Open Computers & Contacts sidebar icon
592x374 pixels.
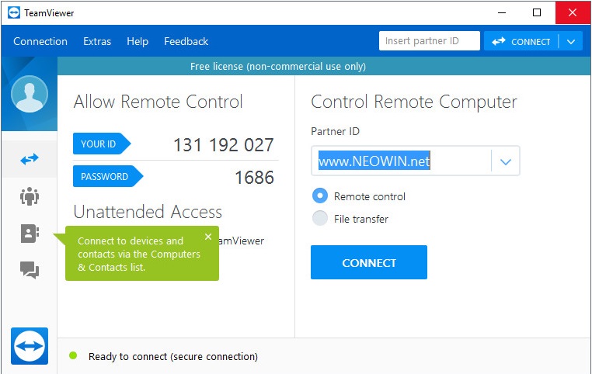click(x=29, y=234)
